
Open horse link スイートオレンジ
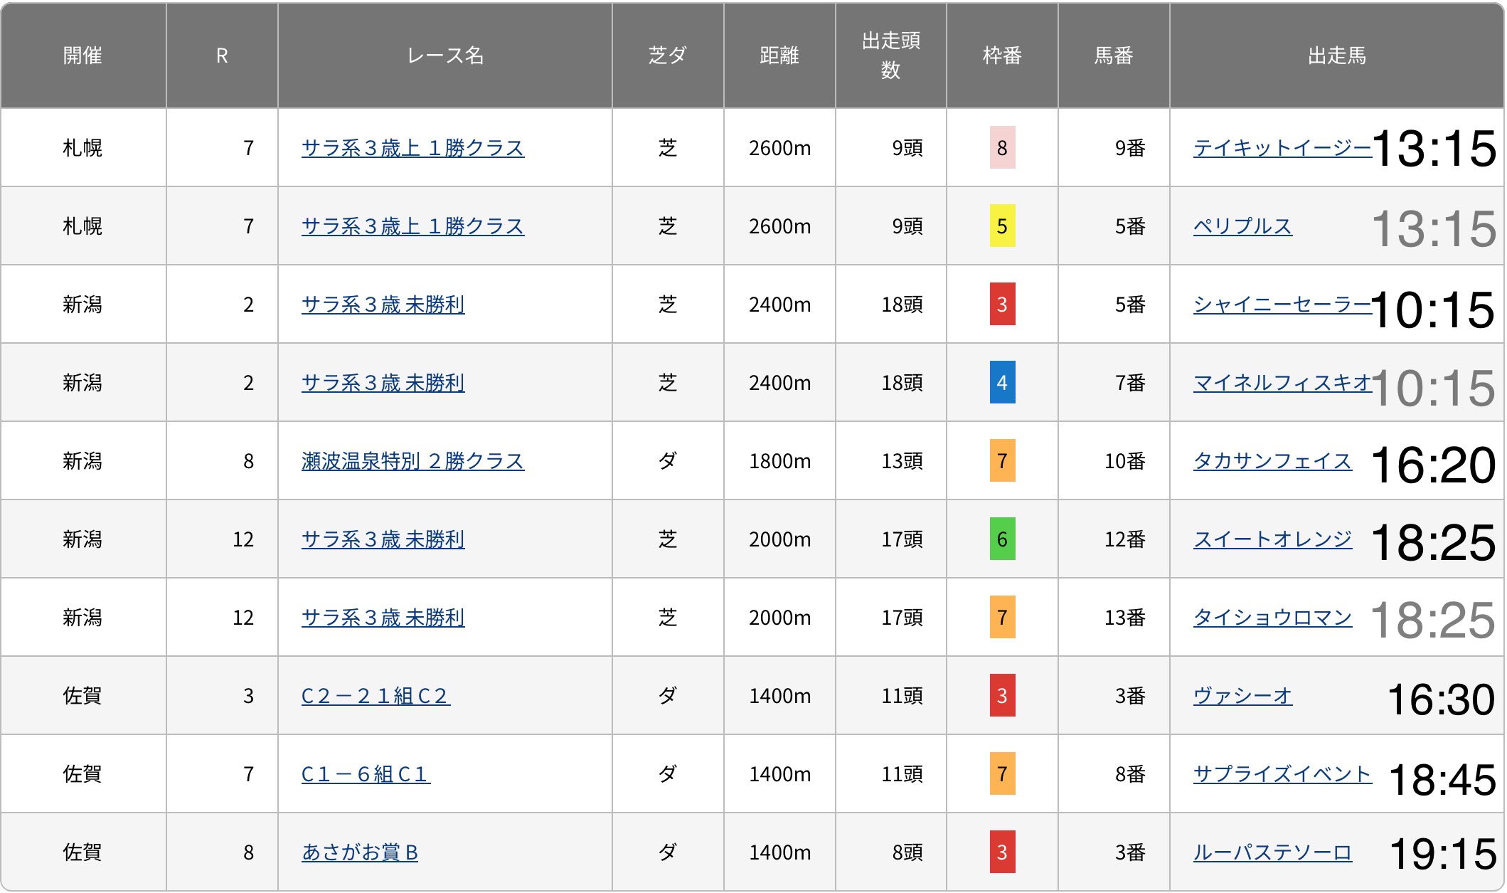1272,539
